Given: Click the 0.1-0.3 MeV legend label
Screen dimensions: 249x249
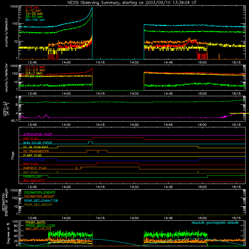Looking at the screenshot, I should click(35, 67).
